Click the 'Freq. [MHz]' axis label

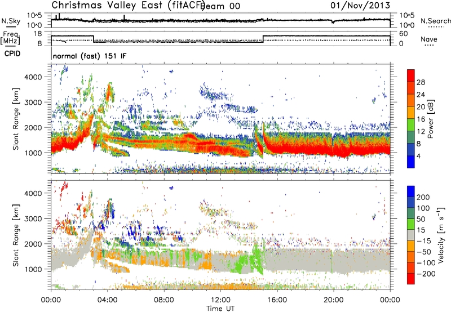[11, 39]
